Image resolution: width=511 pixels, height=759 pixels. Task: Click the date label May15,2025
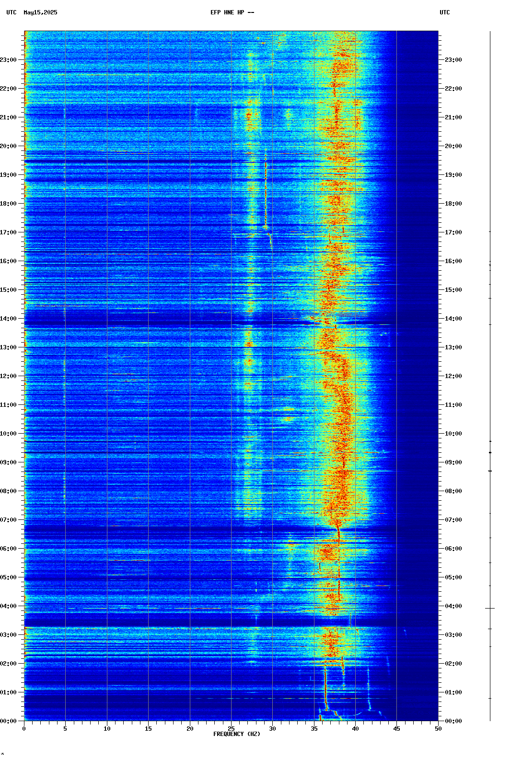pyautogui.click(x=40, y=12)
